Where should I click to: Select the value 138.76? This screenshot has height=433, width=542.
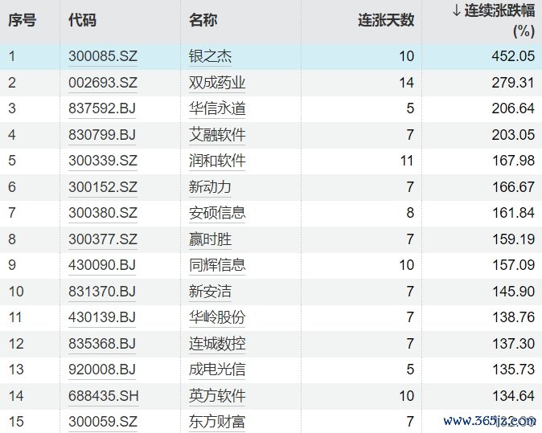[513, 317]
